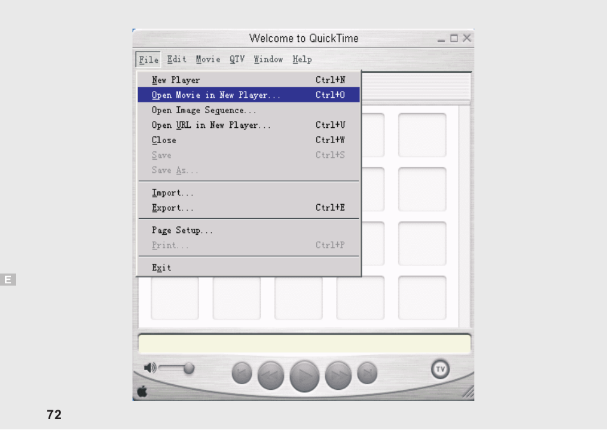The width and height of the screenshot is (607, 430).
Task: Open the QTV menu
Action: [237, 59]
